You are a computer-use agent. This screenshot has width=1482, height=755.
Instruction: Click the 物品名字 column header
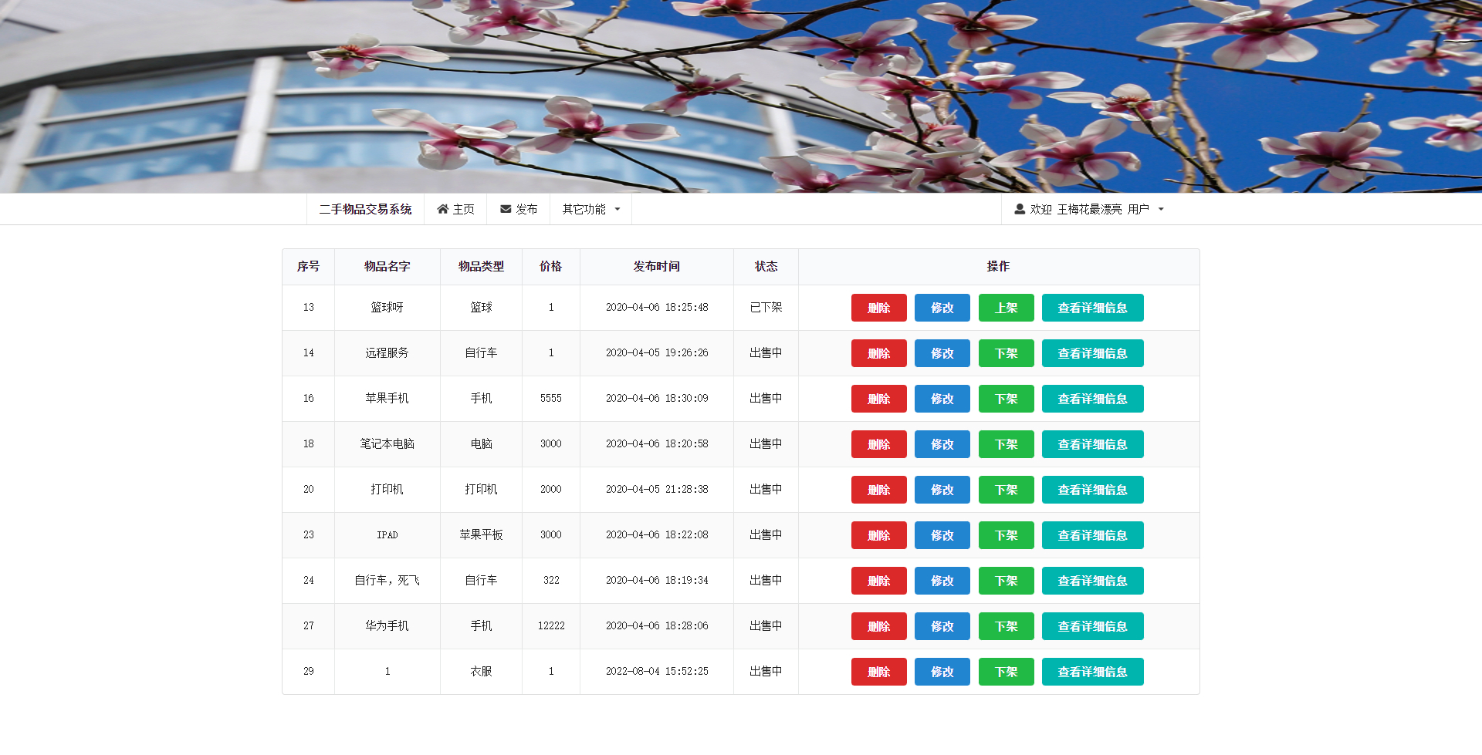(387, 266)
